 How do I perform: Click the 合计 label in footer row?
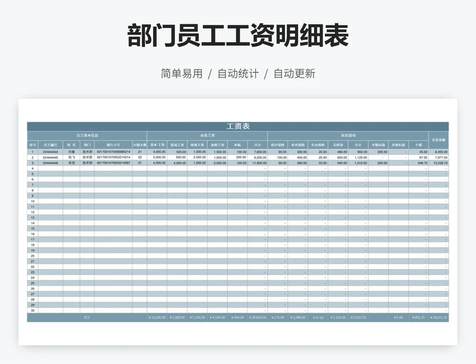[x=87, y=318]
